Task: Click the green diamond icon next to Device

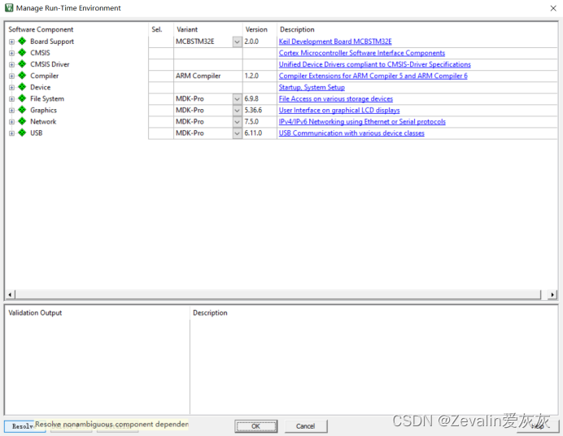Action: coord(22,87)
